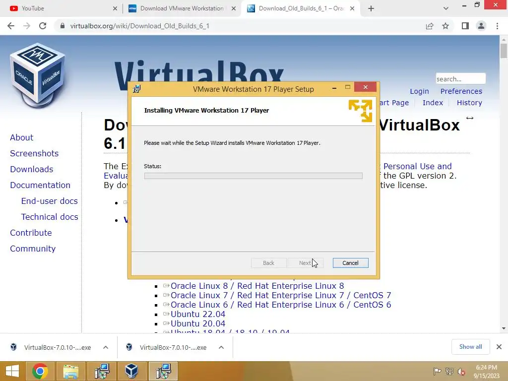Open the Screenshots sidebar link

(x=34, y=153)
